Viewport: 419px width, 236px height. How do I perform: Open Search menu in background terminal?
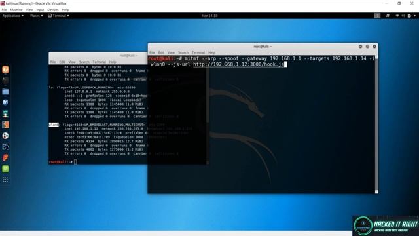pos(84,62)
